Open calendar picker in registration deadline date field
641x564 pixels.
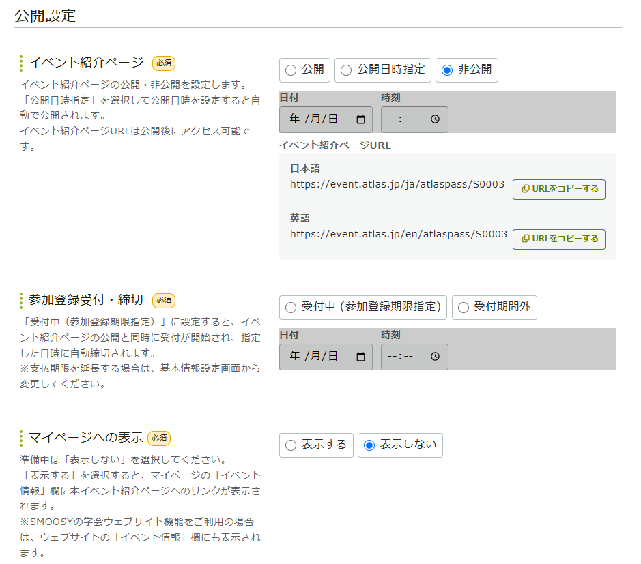tap(361, 357)
